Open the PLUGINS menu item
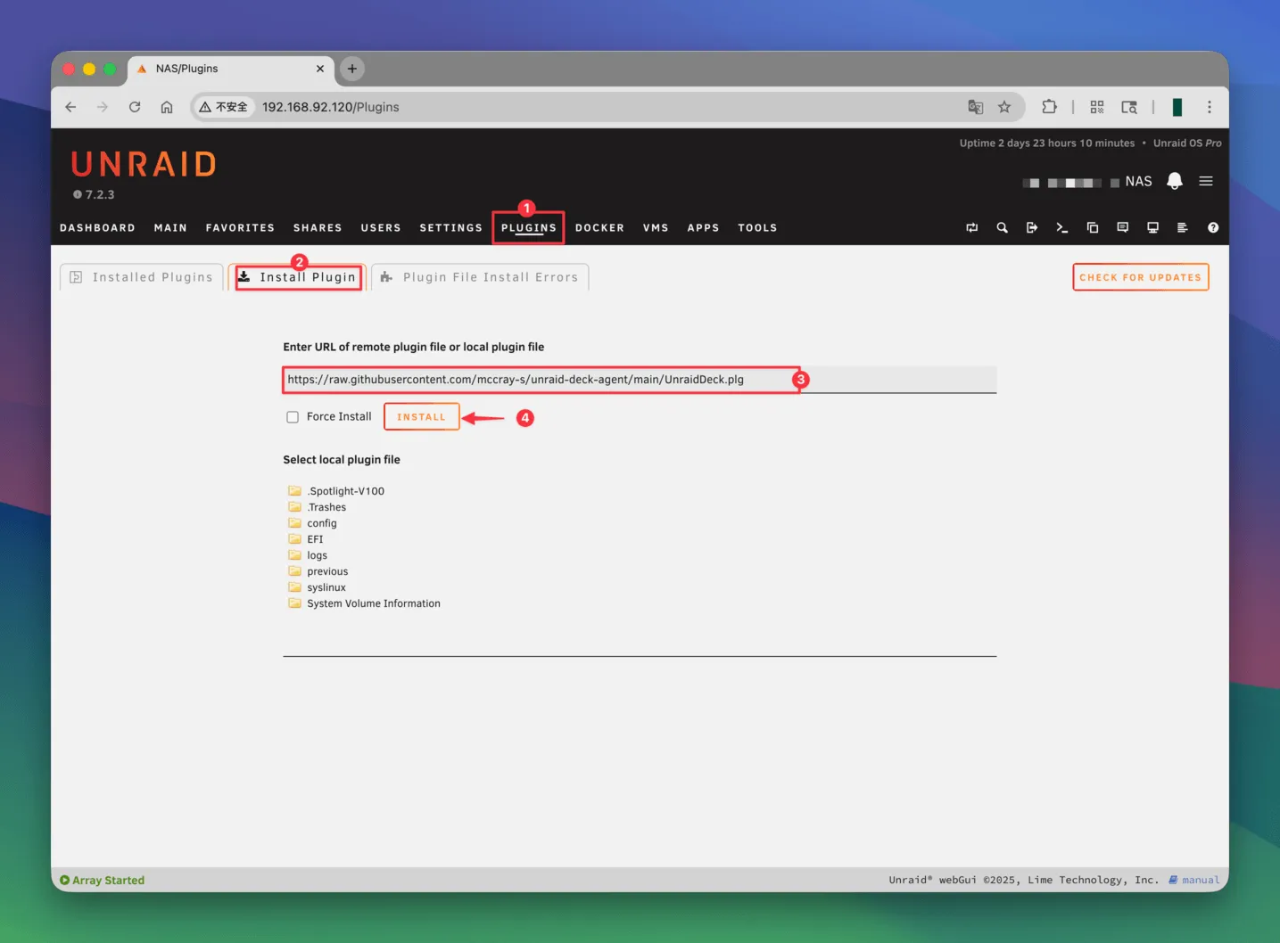This screenshot has height=943, width=1280. (529, 228)
